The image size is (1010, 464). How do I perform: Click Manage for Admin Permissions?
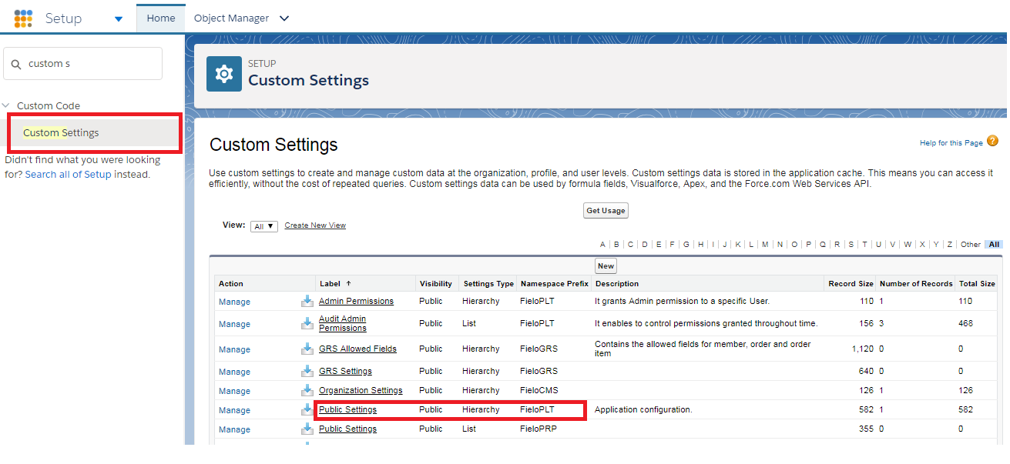pos(234,302)
